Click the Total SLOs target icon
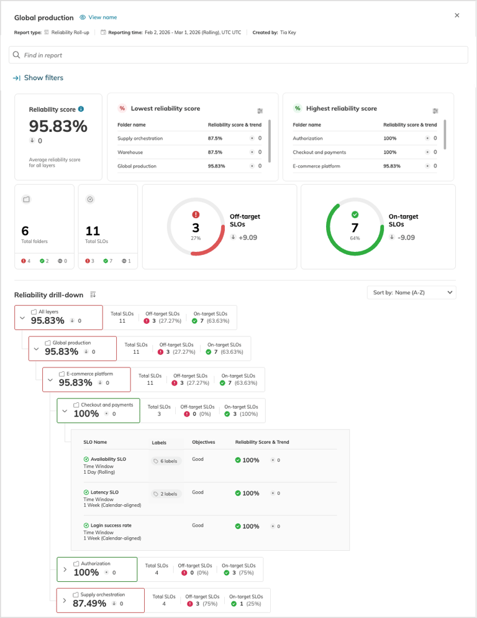477x618 pixels. (x=90, y=200)
